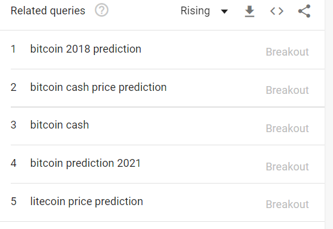Click Breakout label for litecoin price prediction
Image resolution: width=333 pixels, height=229 pixels.
[287, 204]
